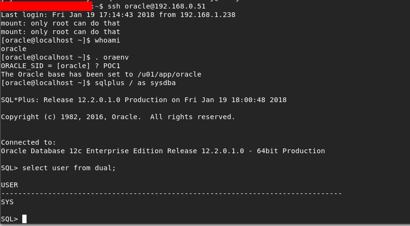Screen dimensions: 410x226
Task: Click the dashed separator line under USER
Action: click(x=171, y=193)
